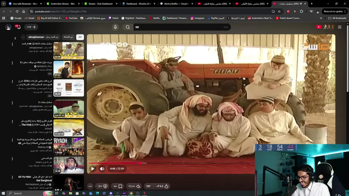The height and width of the screenshot is (196, 349).
Task: Show more chips with the arrow
Action: click(15, 38)
